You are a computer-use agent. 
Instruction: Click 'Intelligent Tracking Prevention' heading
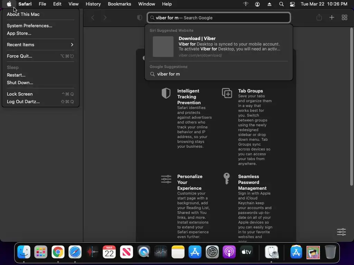(189, 97)
